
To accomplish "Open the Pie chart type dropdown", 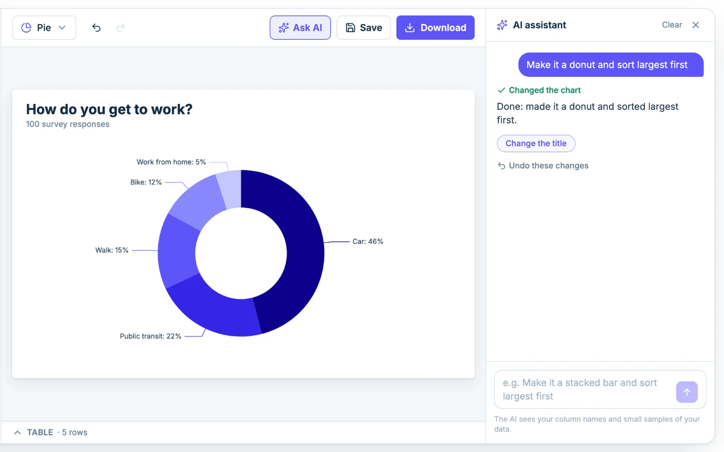I will pyautogui.click(x=44, y=28).
